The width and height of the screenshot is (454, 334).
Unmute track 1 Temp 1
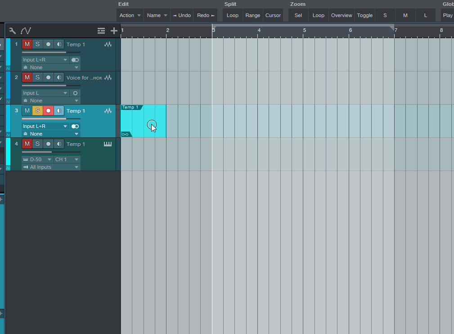[27, 44]
